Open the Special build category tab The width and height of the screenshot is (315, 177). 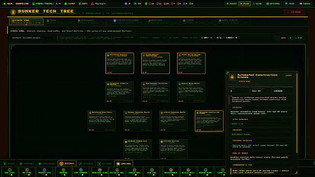(x=123, y=163)
